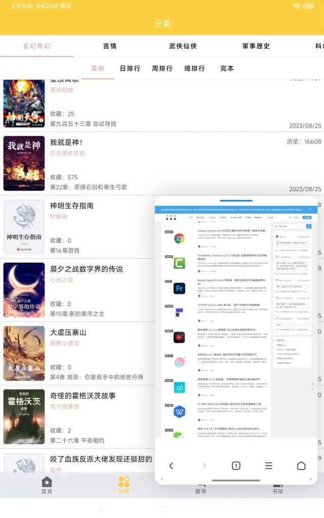Image resolution: width=324 pixels, height=518 pixels.
Task: Click the teal drawing app icon in browser
Action: click(x=179, y=387)
